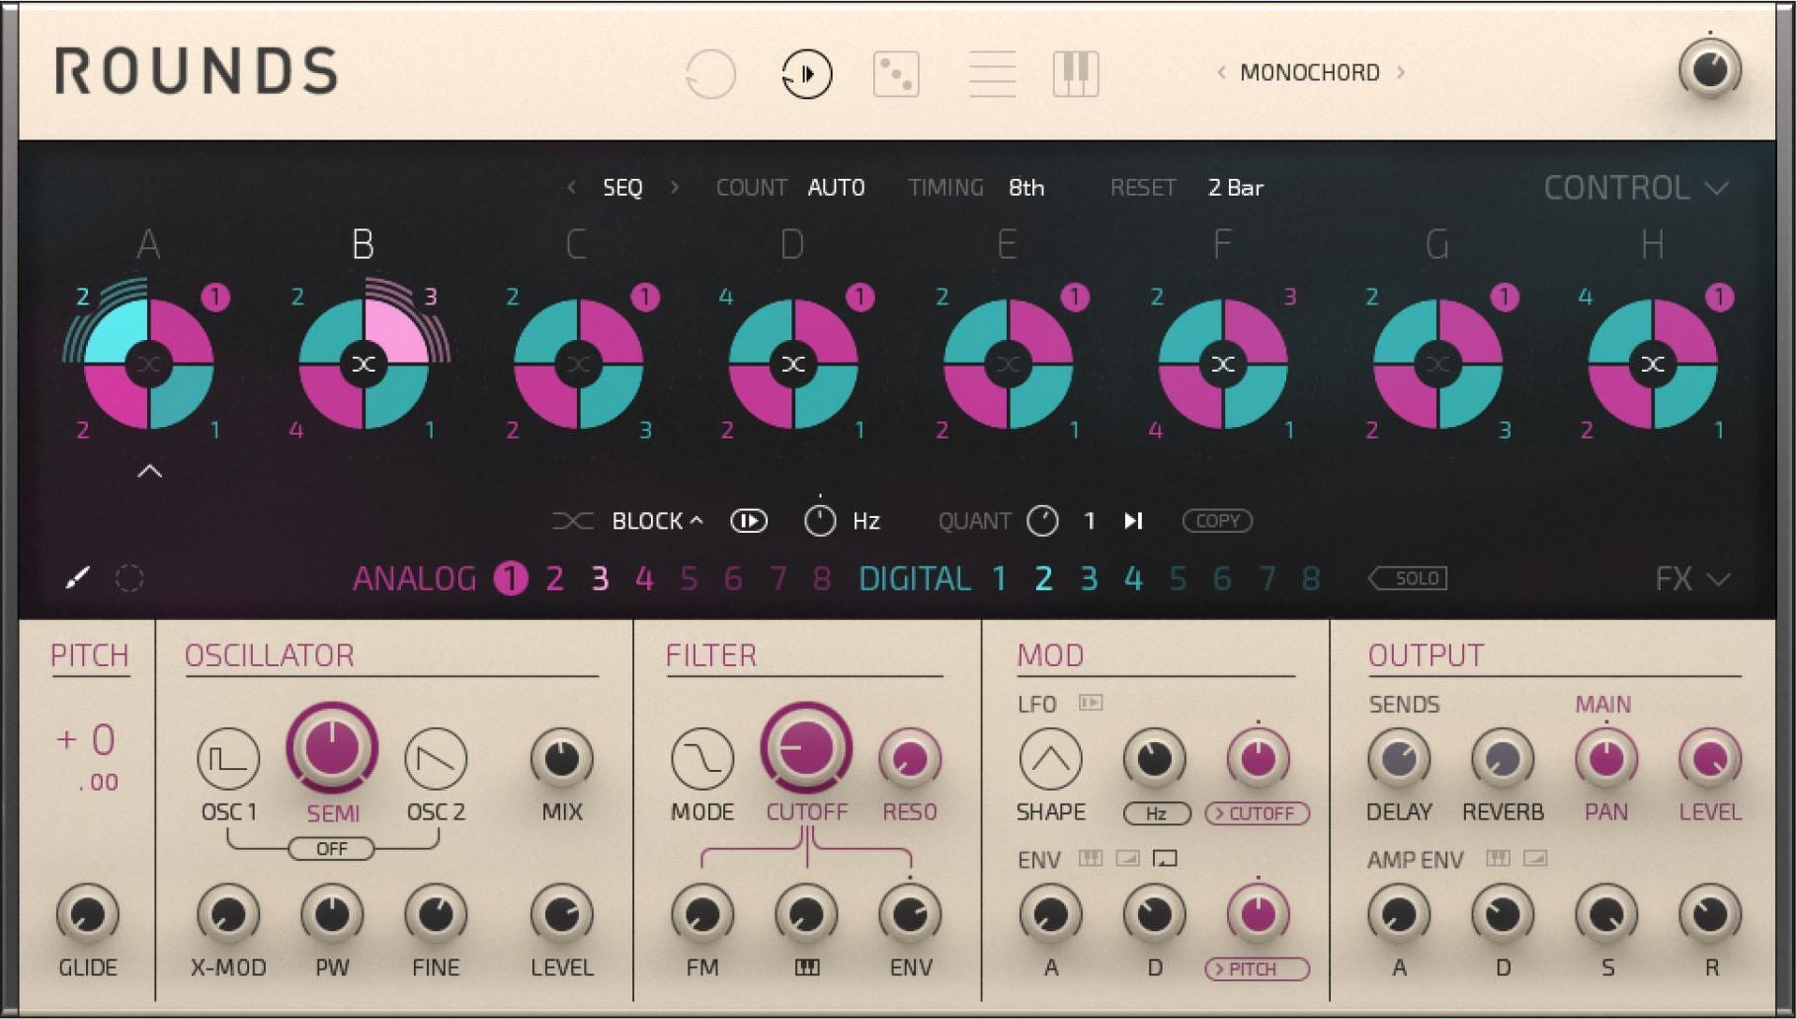The width and height of the screenshot is (1796, 1019).
Task: Click the piano keyboard icon in top toolbar
Action: point(1077,72)
